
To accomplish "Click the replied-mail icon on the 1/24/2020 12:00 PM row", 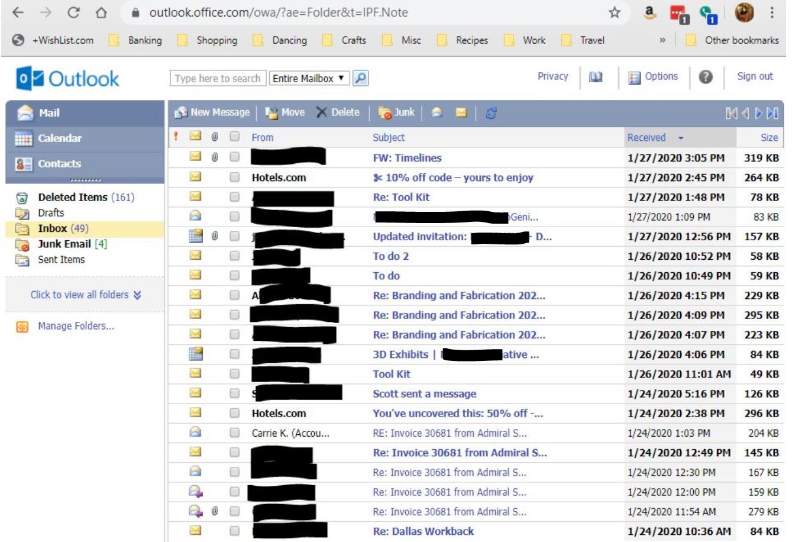I will [x=195, y=491].
